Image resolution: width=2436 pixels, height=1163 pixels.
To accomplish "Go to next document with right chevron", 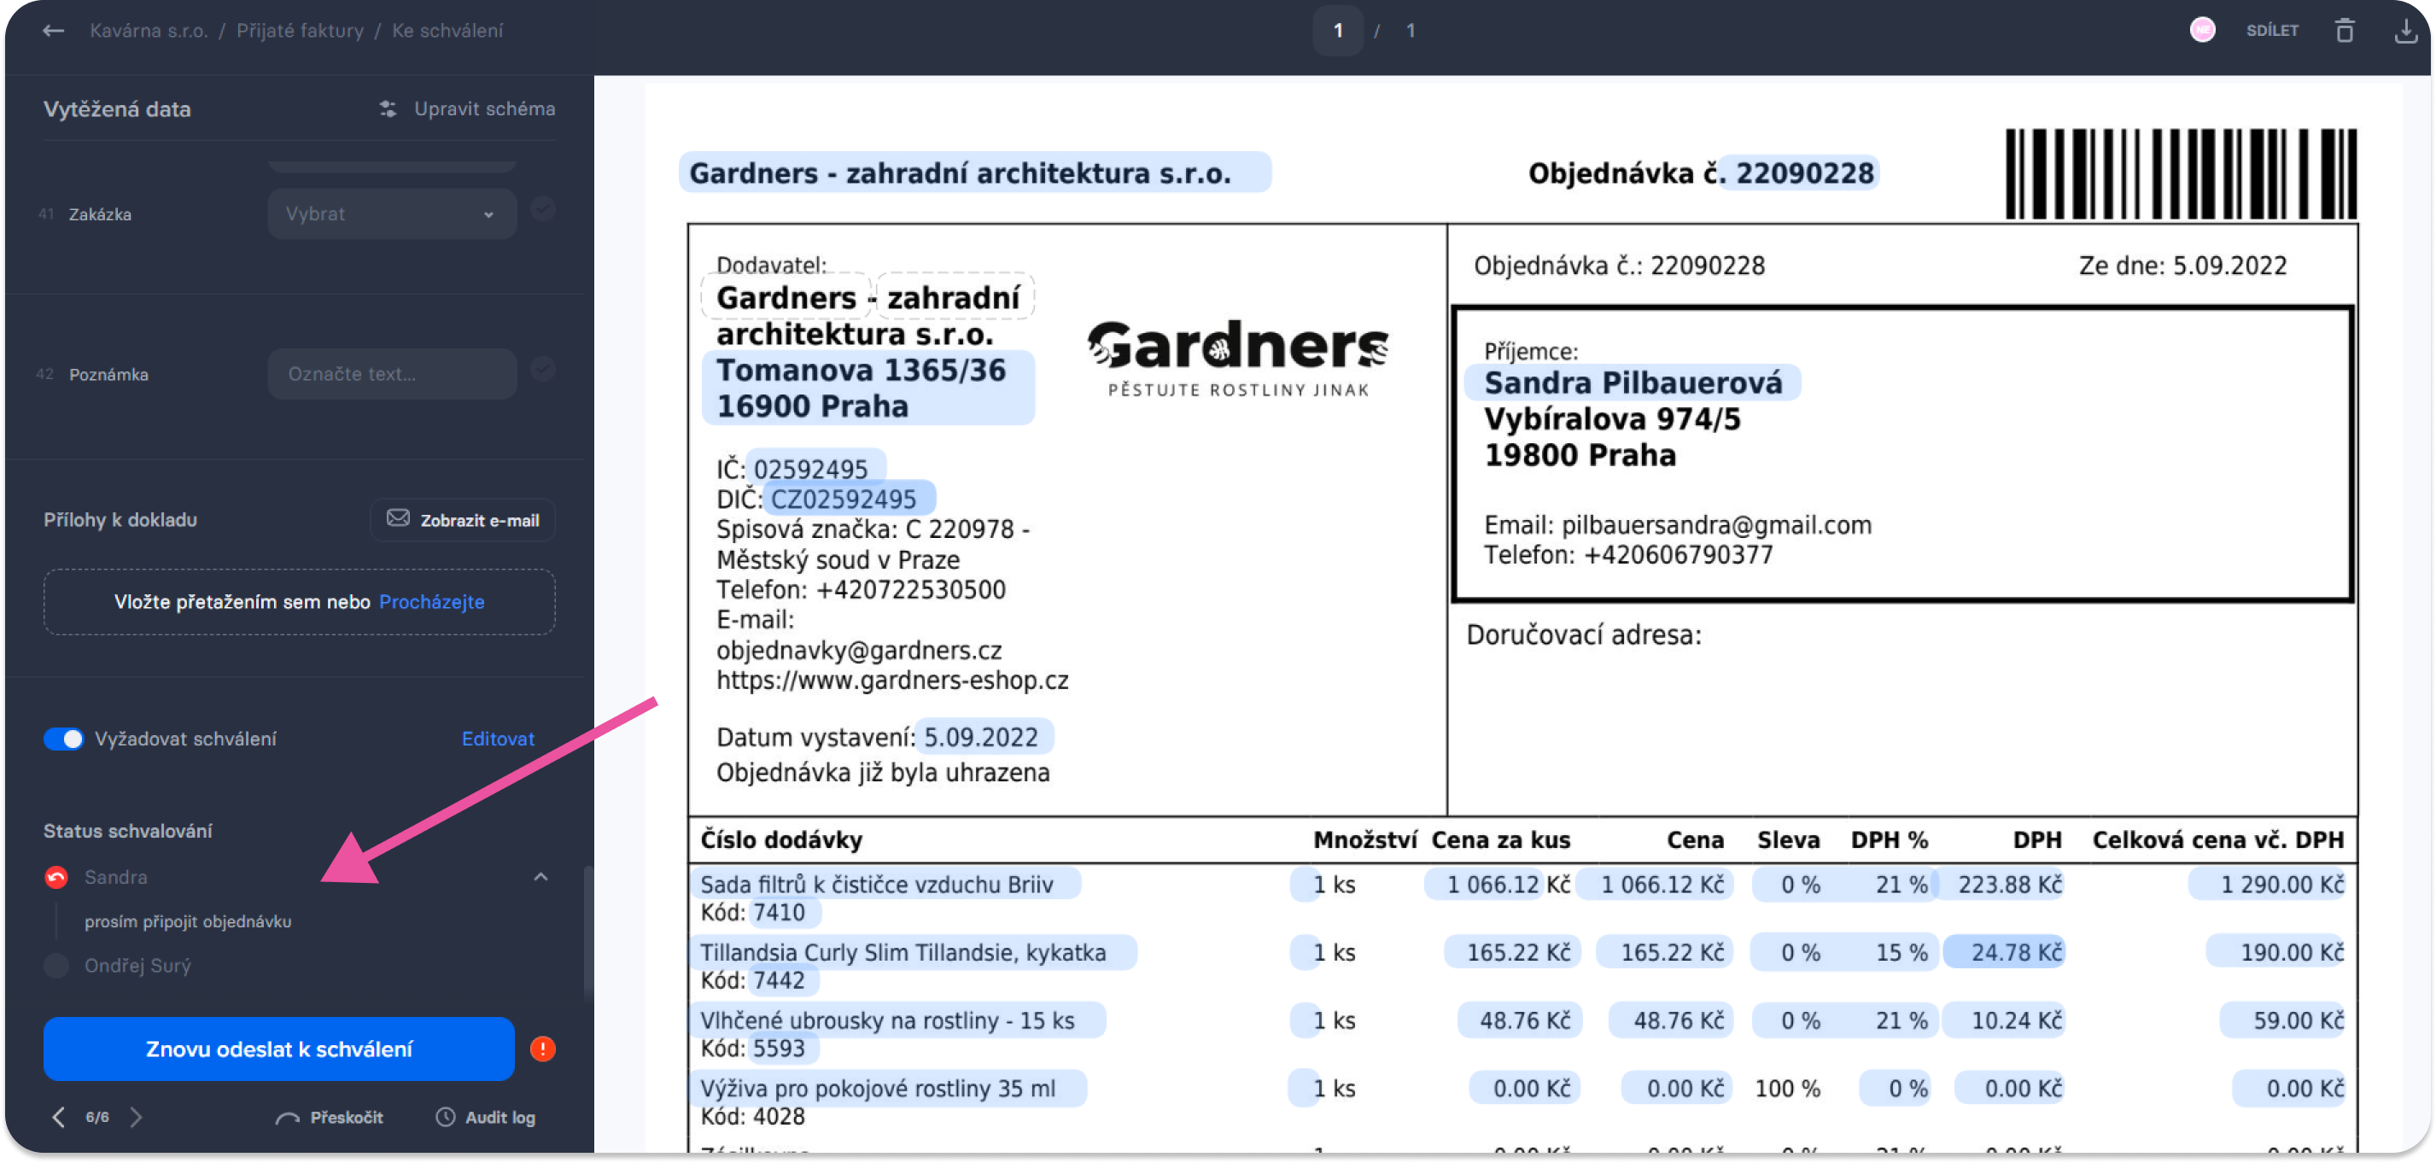I will (136, 1118).
